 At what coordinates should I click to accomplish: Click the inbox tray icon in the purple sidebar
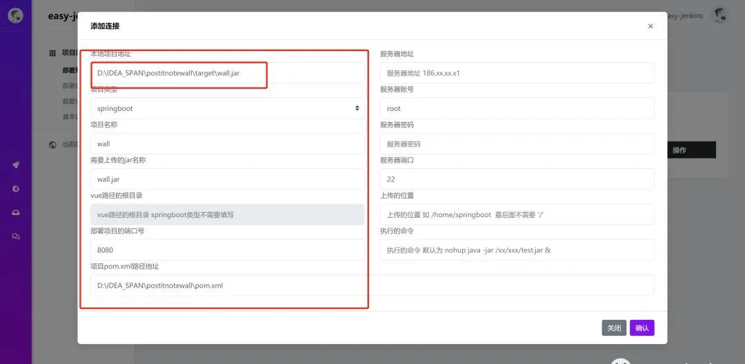pos(16,212)
